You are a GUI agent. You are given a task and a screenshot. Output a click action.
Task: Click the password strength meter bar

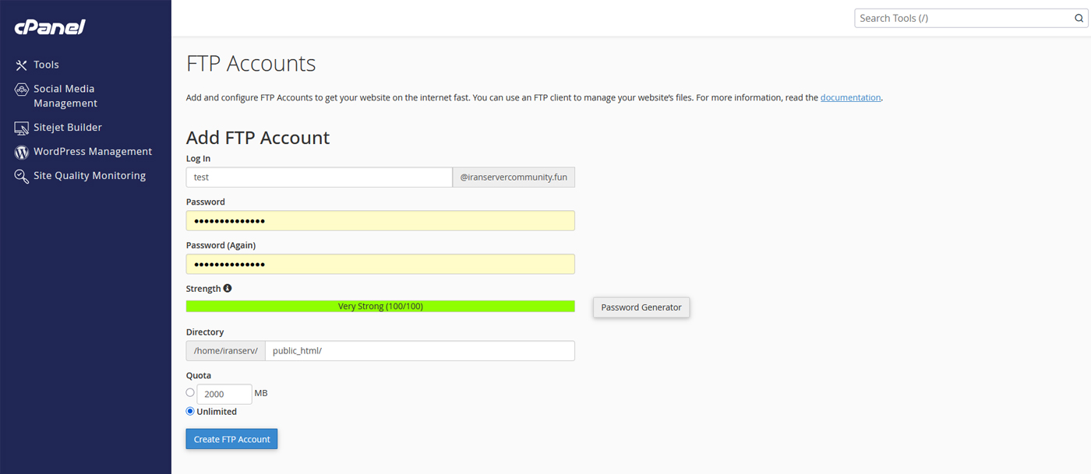(380, 307)
